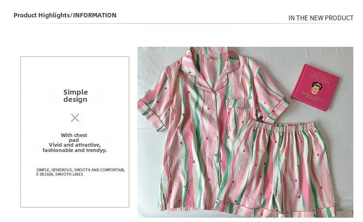363x222 pixels.
Task: Click the elastic waistband of the shorts
Action: pyautogui.click(x=284, y=127)
